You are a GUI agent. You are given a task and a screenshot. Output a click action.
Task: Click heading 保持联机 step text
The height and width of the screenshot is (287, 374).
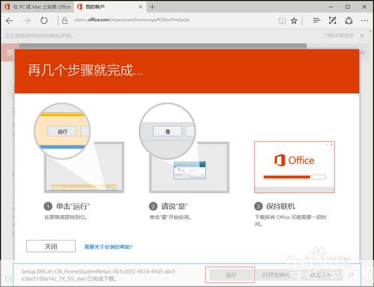280,206
